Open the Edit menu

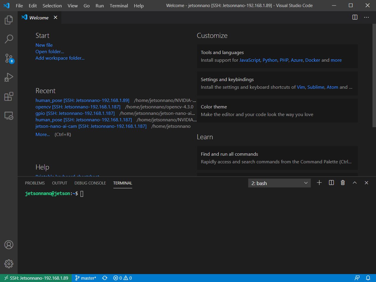coord(33,6)
